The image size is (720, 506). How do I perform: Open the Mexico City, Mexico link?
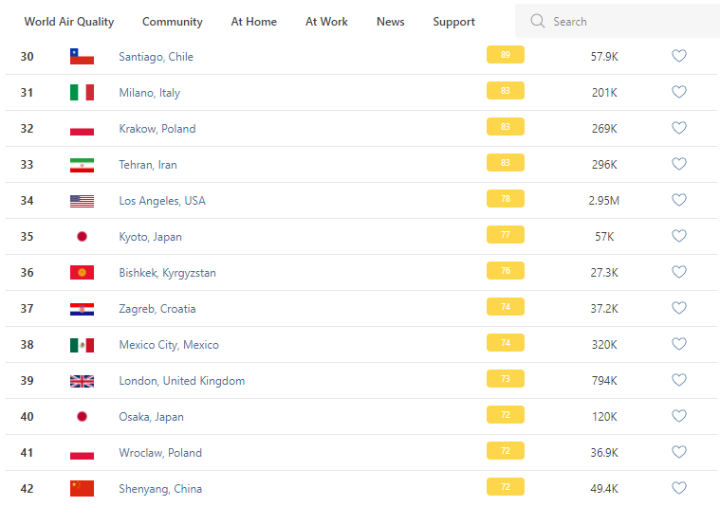pos(168,345)
